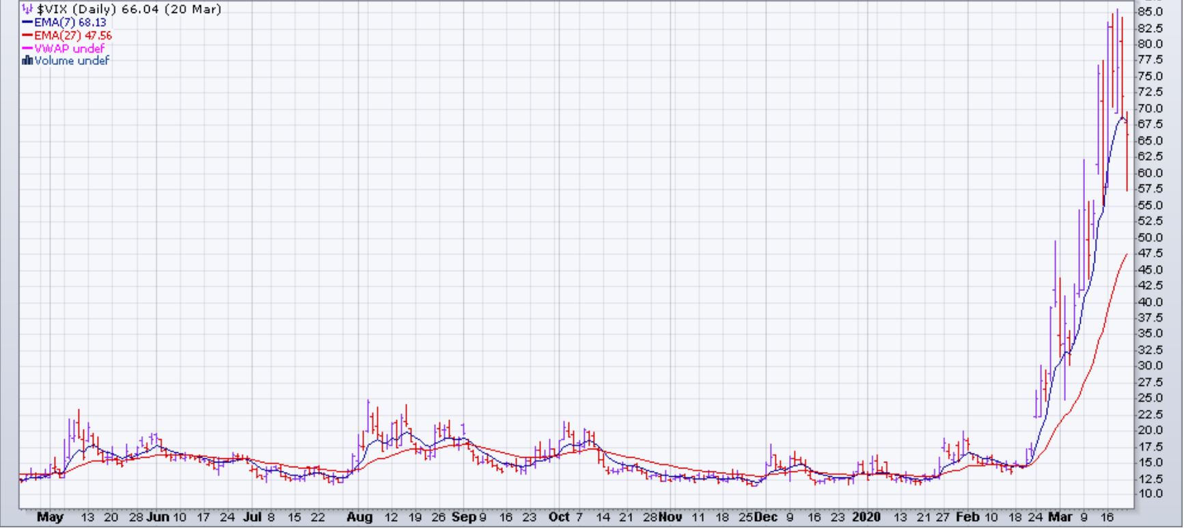1184x528 pixels.
Task: Click the Volume bar-chart icon in legend
Action: [27, 61]
